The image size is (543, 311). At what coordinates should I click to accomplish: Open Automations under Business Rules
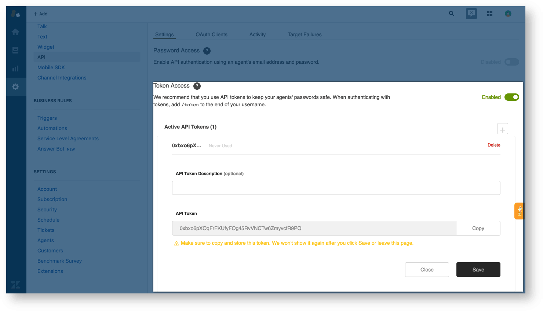pyautogui.click(x=52, y=128)
